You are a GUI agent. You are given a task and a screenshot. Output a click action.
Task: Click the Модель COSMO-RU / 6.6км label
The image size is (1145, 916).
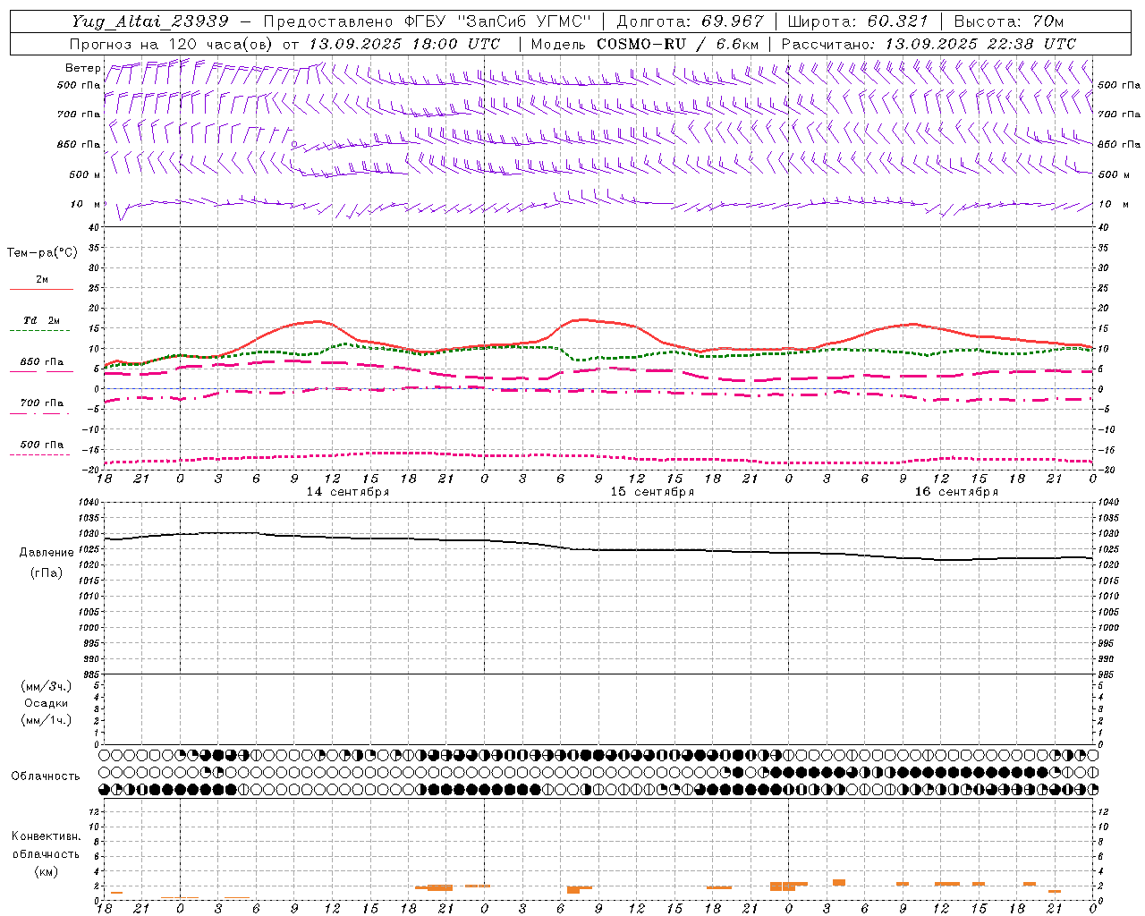point(645,44)
